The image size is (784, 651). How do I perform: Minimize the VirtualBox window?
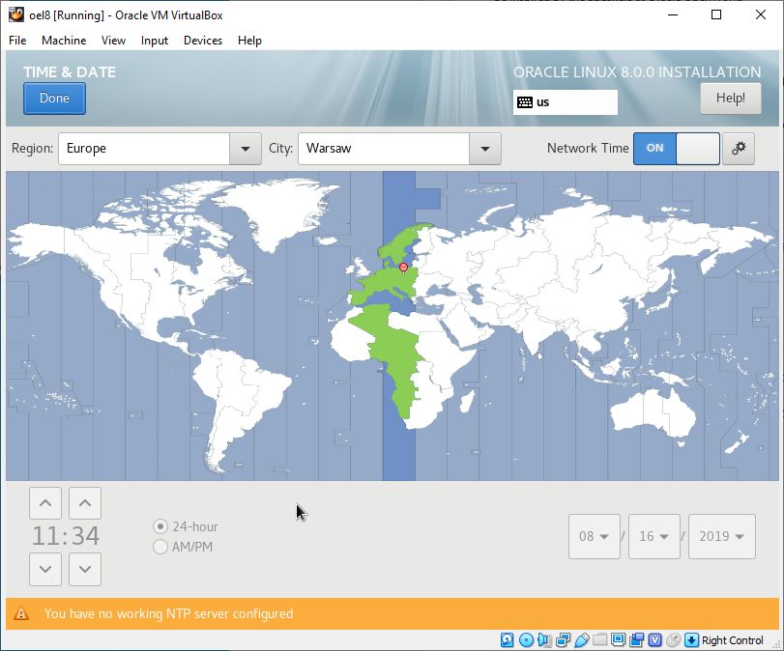(673, 15)
